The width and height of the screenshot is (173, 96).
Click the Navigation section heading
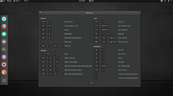point(97,46)
